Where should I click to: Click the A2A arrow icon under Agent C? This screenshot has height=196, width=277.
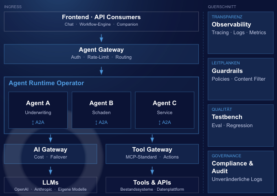coord(160,123)
